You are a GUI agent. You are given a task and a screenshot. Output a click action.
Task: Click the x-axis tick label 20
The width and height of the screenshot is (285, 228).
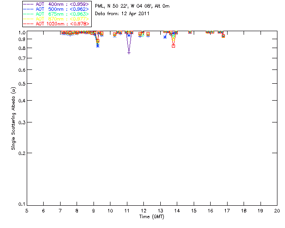(x=277, y=211)
